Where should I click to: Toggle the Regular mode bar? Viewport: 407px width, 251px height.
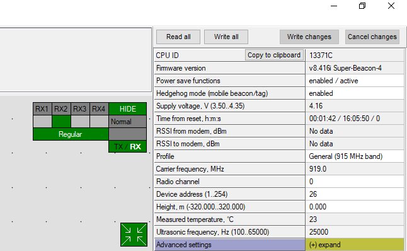(x=71, y=134)
